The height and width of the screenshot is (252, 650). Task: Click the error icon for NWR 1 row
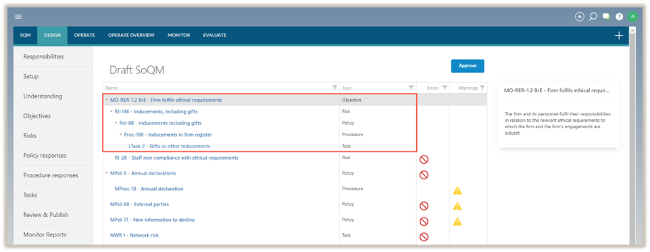[x=424, y=237]
